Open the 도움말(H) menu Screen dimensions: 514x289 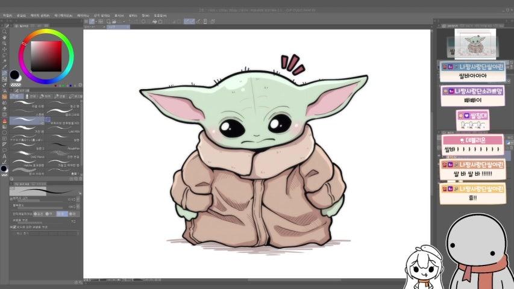[x=160, y=16]
